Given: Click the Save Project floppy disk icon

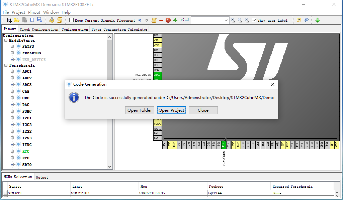Looking at the screenshot, I should click(32, 20).
